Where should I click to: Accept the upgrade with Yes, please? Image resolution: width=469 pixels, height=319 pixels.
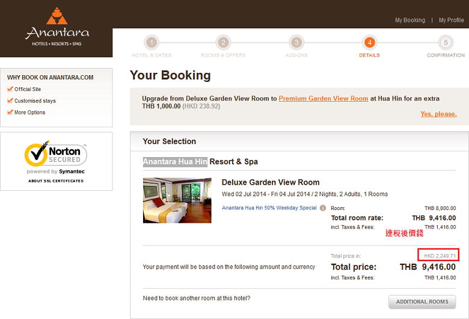(x=438, y=114)
